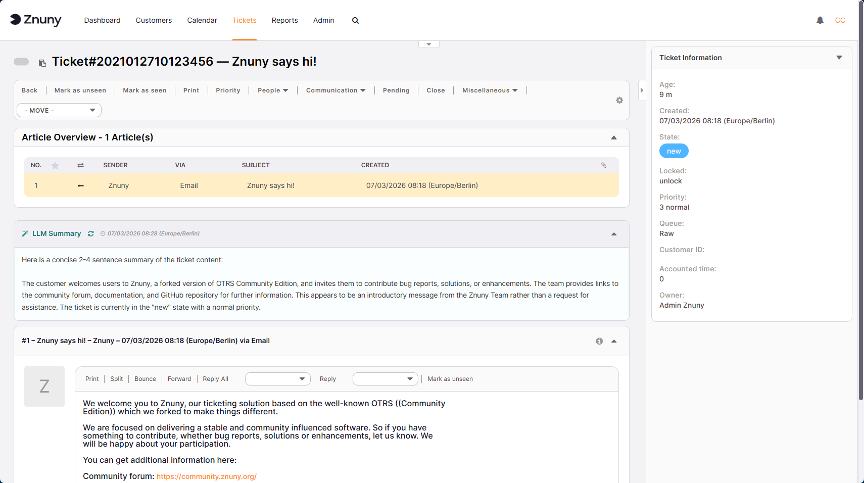
Task: Forward article #1
Action: tap(179, 379)
